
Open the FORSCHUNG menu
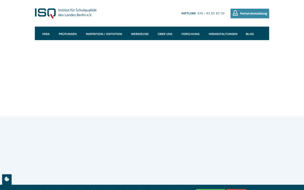[191, 34]
